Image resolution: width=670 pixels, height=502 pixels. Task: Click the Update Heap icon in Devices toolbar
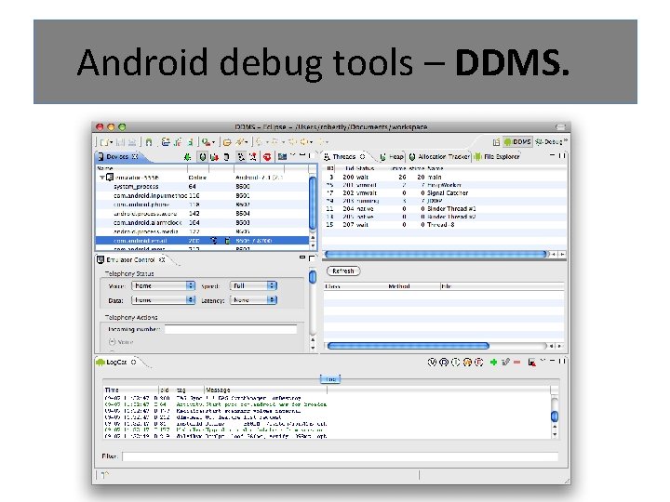point(203,157)
